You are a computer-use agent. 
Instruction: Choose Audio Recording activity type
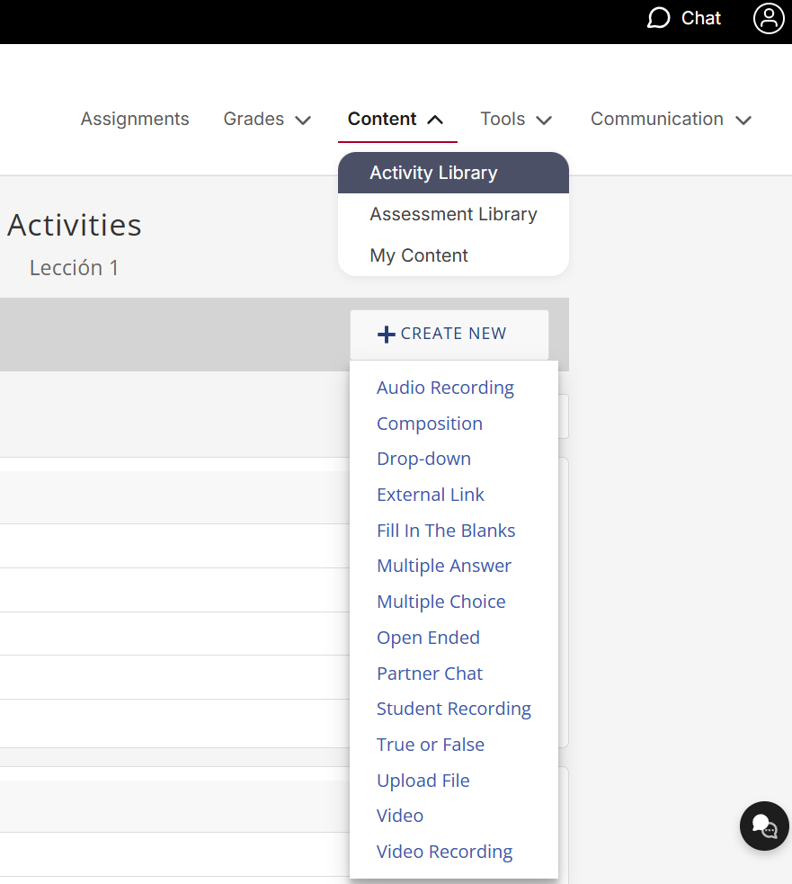coord(445,388)
